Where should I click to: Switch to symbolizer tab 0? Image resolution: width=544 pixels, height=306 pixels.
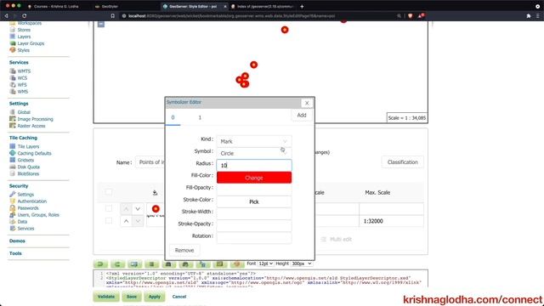click(x=173, y=117)
